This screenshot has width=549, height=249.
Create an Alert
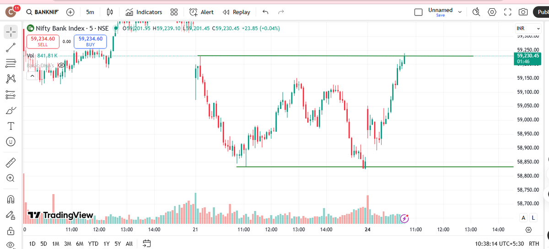[201, 12]
